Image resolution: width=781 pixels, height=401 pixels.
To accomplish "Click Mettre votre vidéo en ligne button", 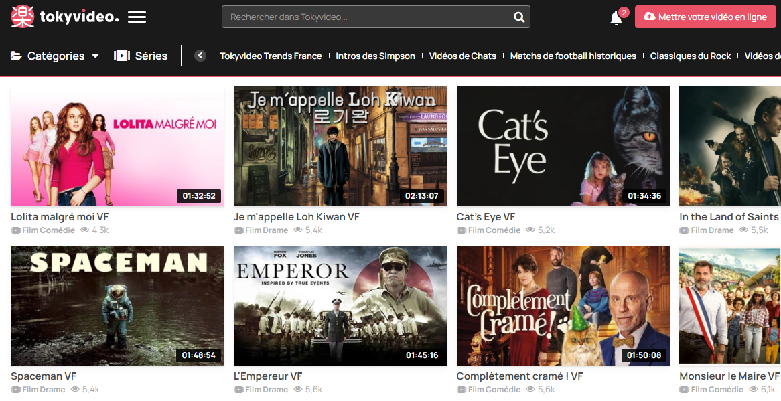I will tap(705, 17).
